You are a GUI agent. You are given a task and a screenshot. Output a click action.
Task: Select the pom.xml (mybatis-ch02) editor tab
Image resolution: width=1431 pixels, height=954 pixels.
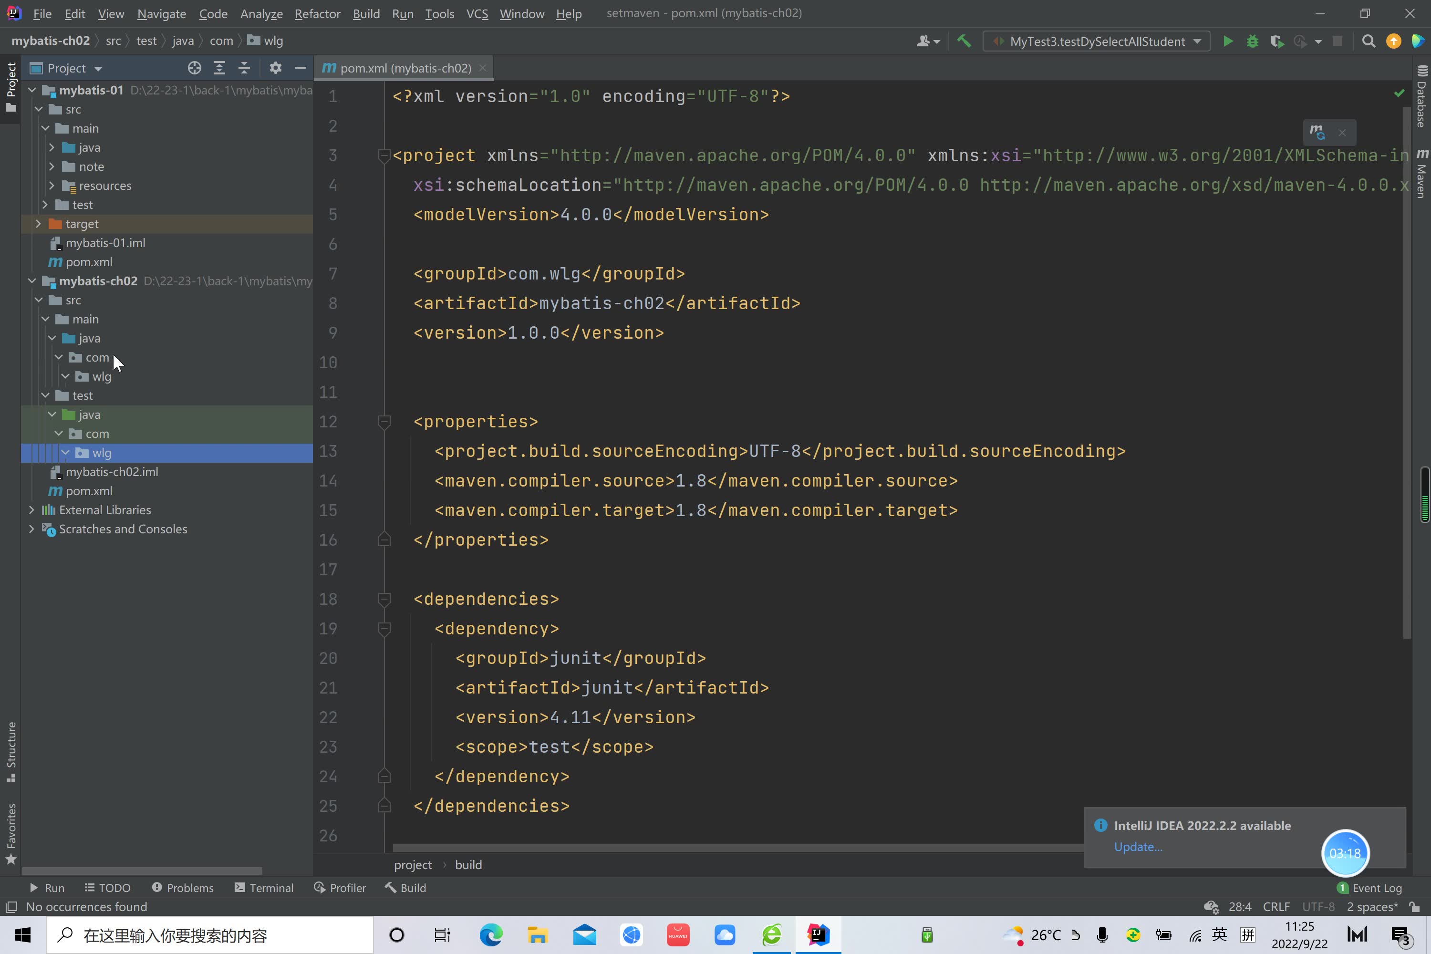405,68
